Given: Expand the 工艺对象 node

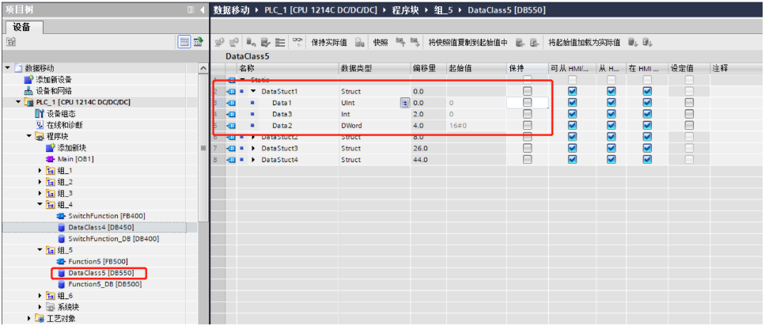Looking at the screenshot, I should click(x=29, y=318).
